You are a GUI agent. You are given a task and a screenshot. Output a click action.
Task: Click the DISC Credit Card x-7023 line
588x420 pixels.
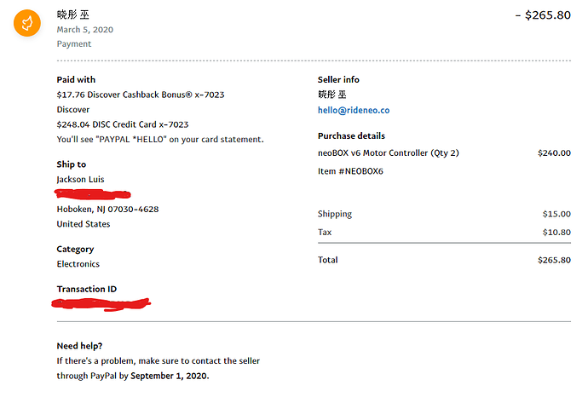click(122, 124)
